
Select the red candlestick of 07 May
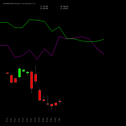point(52,105)
